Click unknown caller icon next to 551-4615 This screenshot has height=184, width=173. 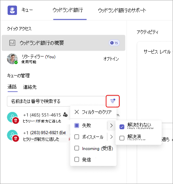(x=65, y=115)
